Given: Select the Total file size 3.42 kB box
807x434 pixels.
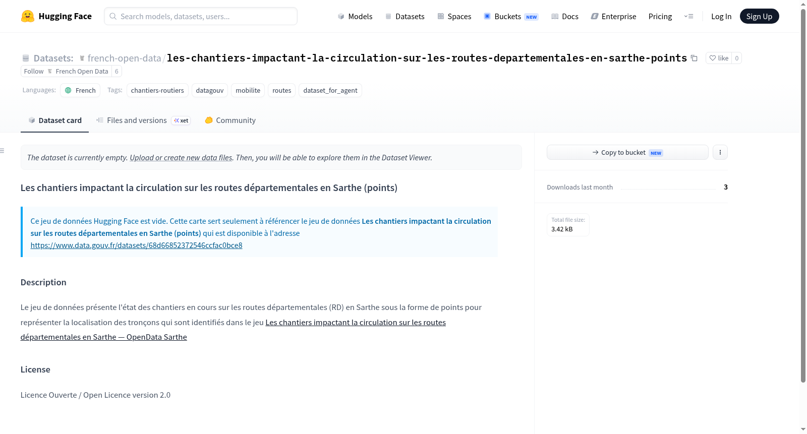Looking at the screenshot, I should click(568, 225).
